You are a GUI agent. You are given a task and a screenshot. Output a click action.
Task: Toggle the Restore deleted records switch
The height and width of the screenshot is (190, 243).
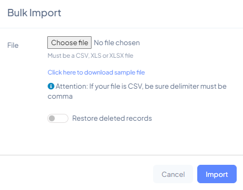[58, 118]
